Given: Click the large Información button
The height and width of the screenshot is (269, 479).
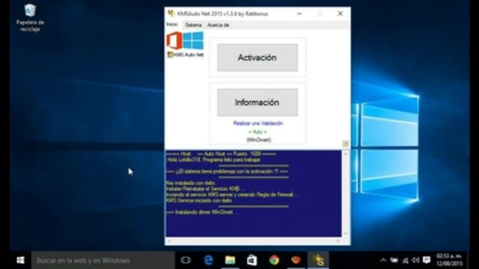Looking at the screenshot, I should coord(257,102).
